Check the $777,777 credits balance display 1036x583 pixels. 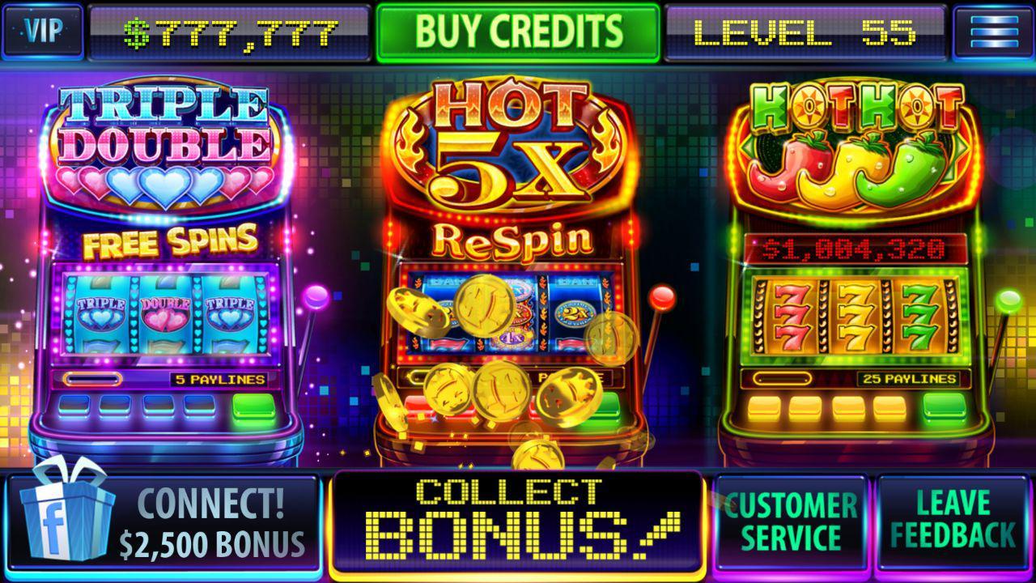pos(229,32)
